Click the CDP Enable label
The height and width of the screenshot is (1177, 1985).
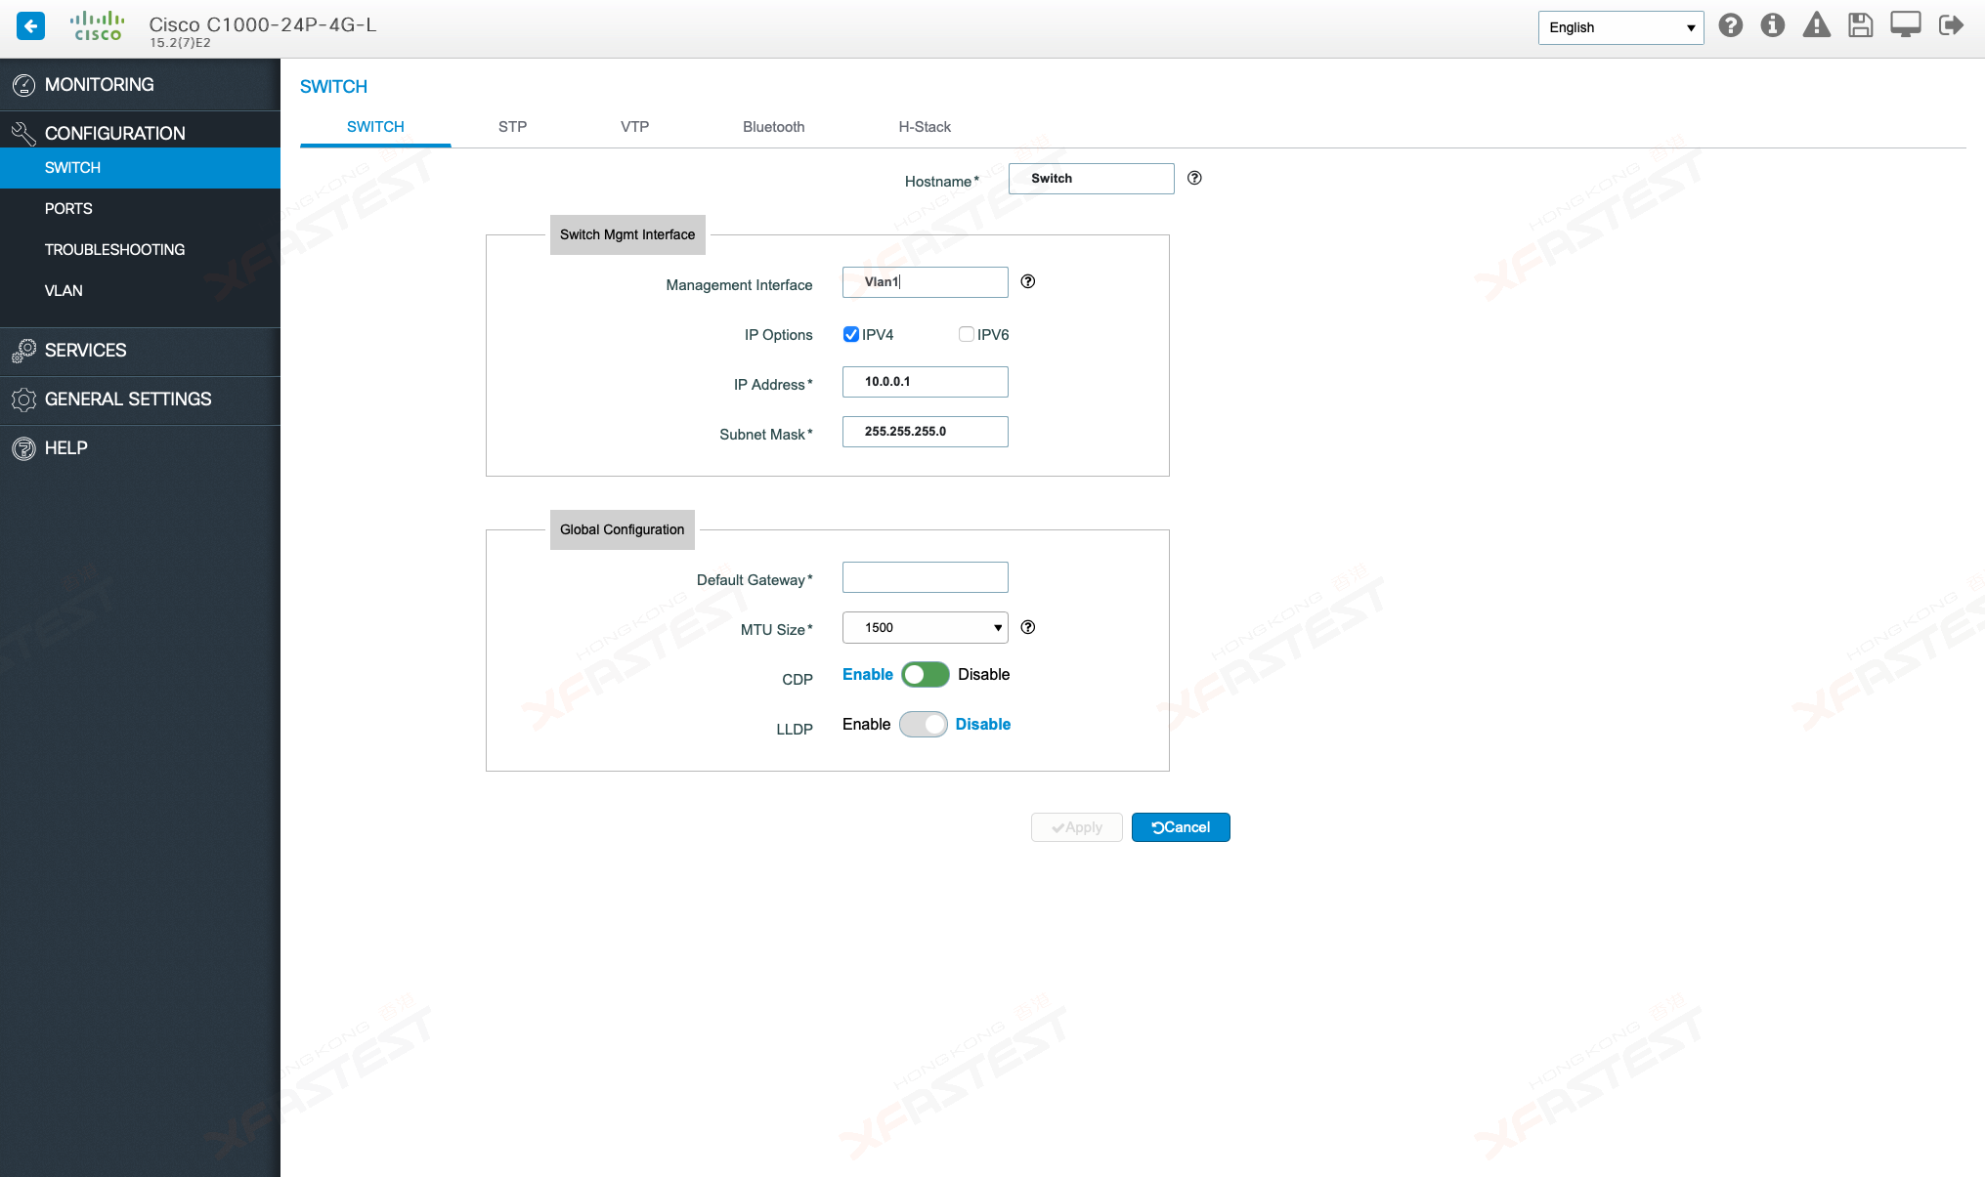(868, 675)
